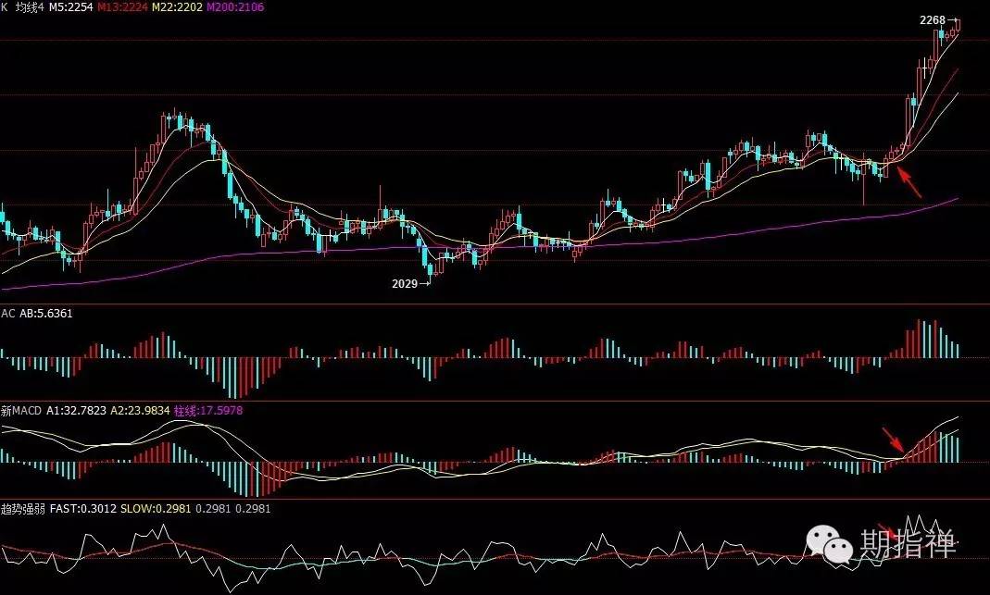Select the M13:2224 moving average value
990x595 pixels.
tap(122, 7)
